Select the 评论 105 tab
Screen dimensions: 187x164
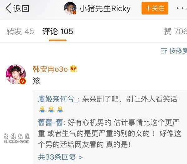58,31
